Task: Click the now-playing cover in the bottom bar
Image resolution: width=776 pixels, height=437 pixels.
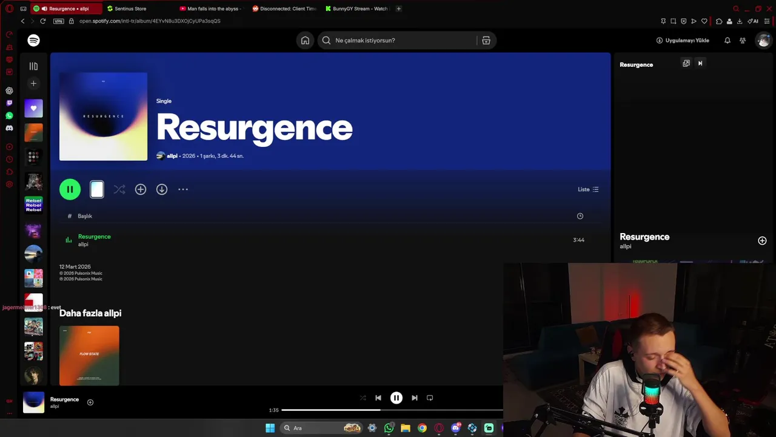Action: pyautogui.click(x=33, y=402)
